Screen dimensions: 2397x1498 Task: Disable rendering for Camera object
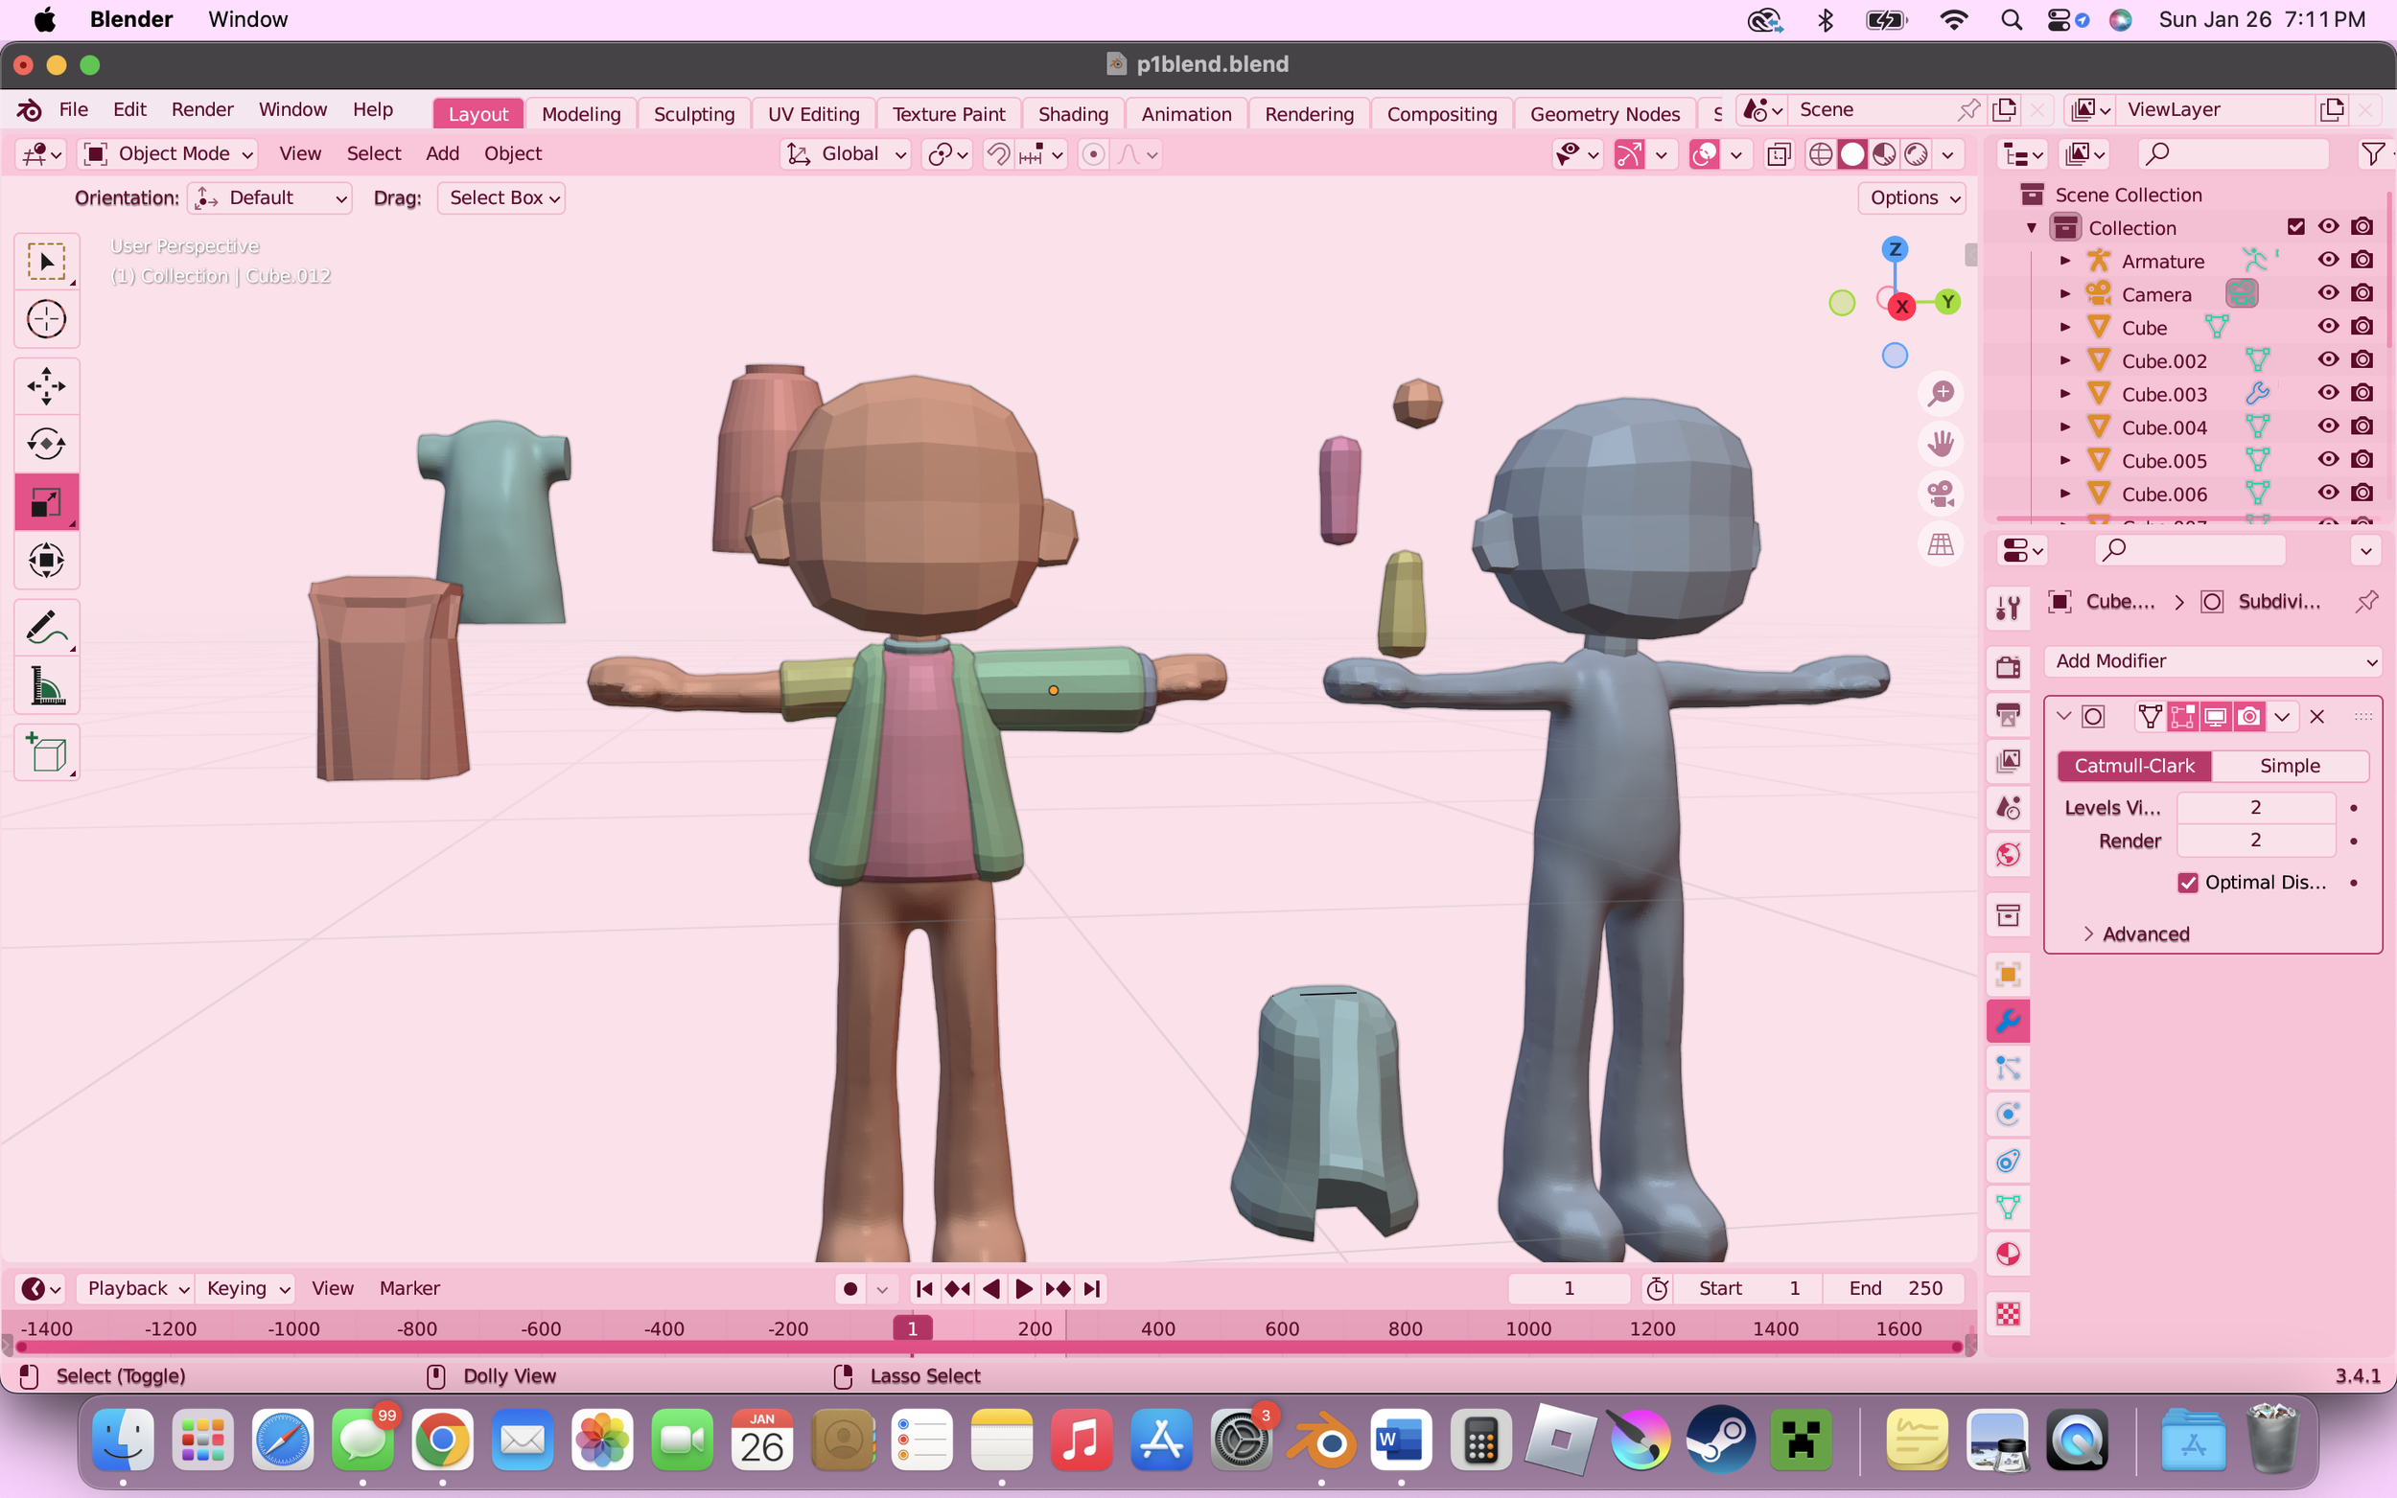2362,293
